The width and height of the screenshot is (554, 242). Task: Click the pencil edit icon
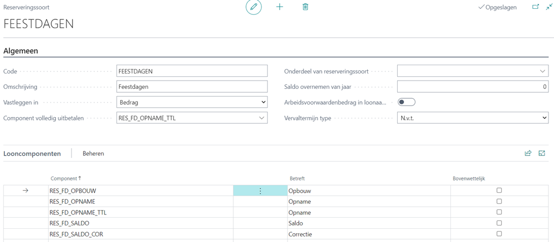click(254, 7)
